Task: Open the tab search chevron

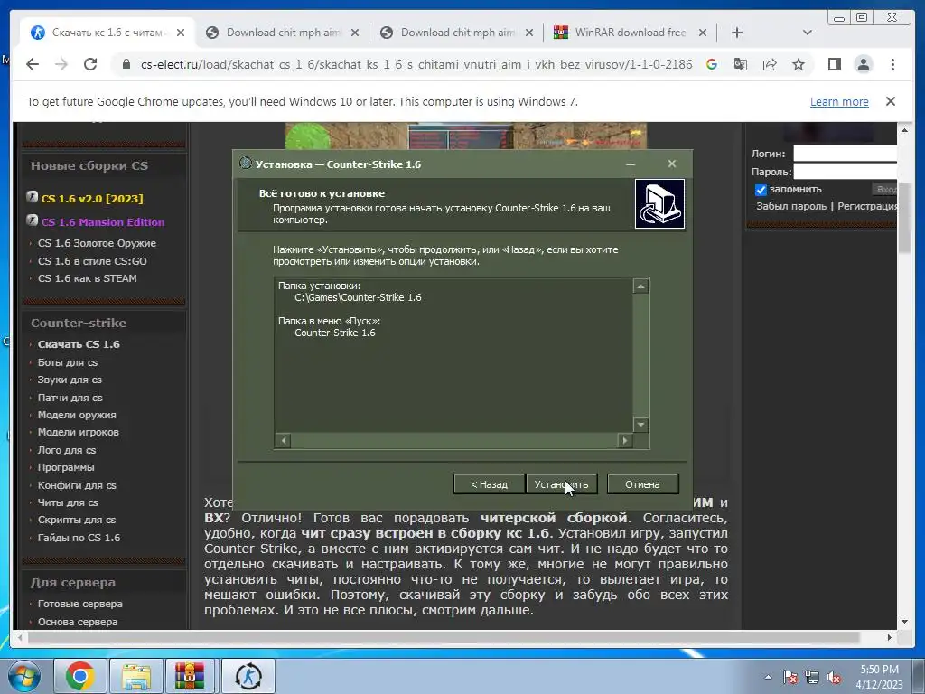Action: [x=807, y=33]
